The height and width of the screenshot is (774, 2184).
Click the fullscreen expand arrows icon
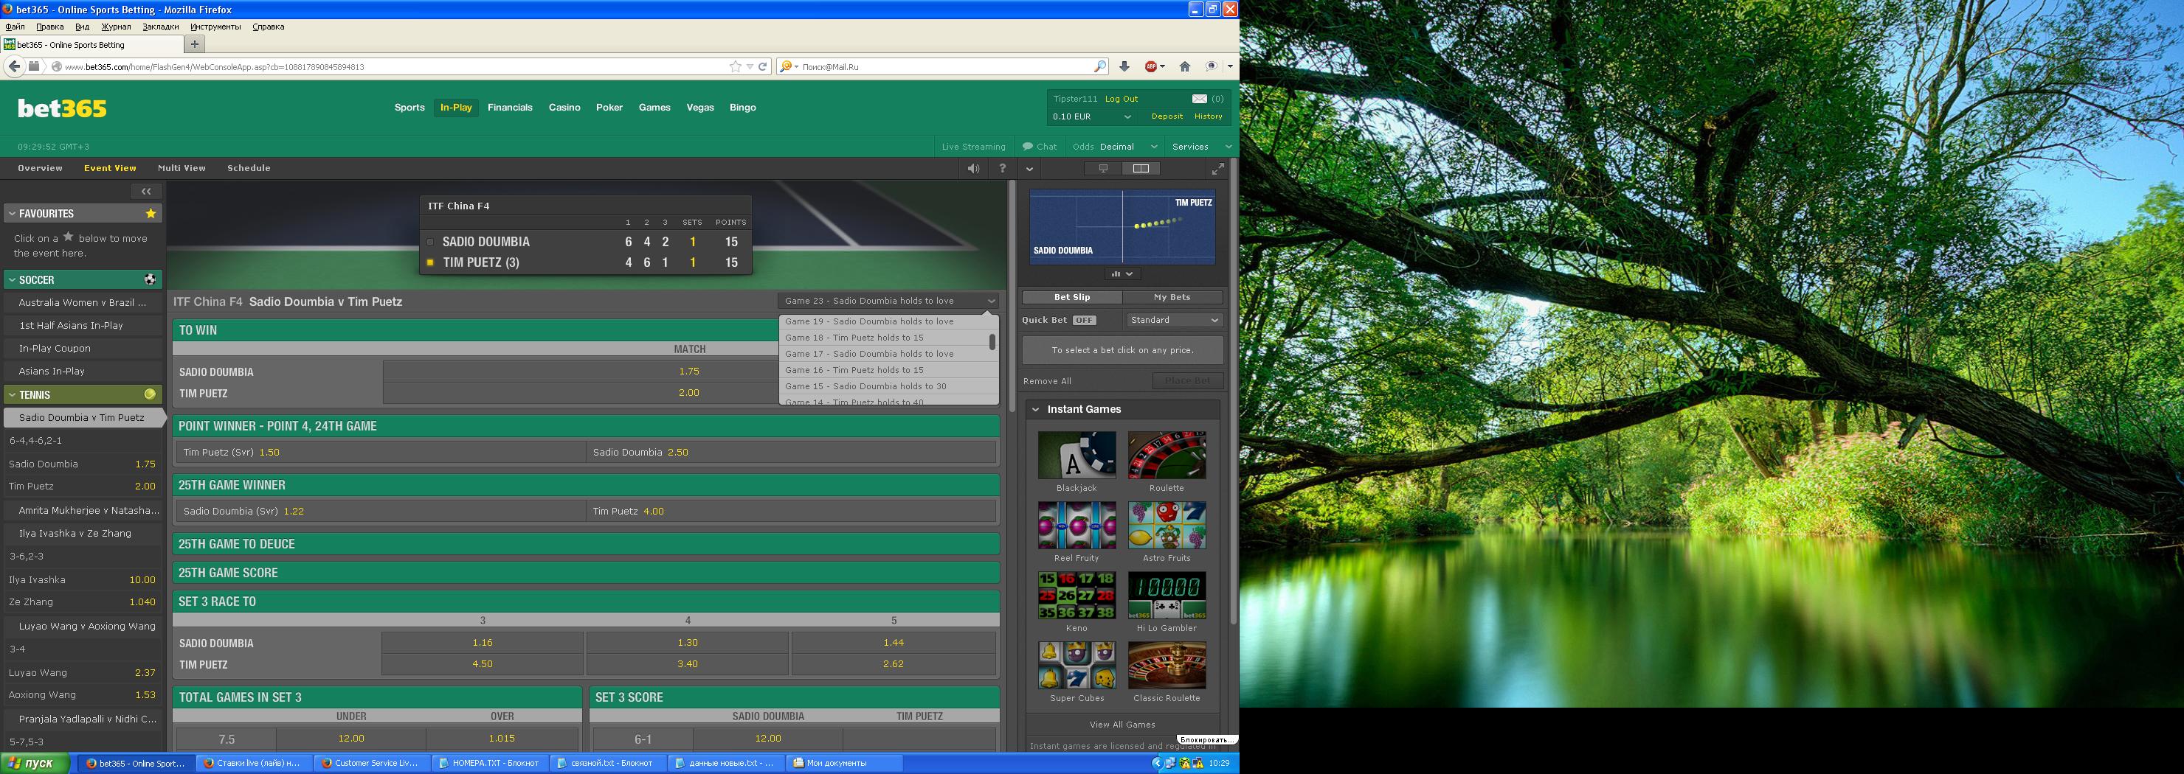[1217, 170]
